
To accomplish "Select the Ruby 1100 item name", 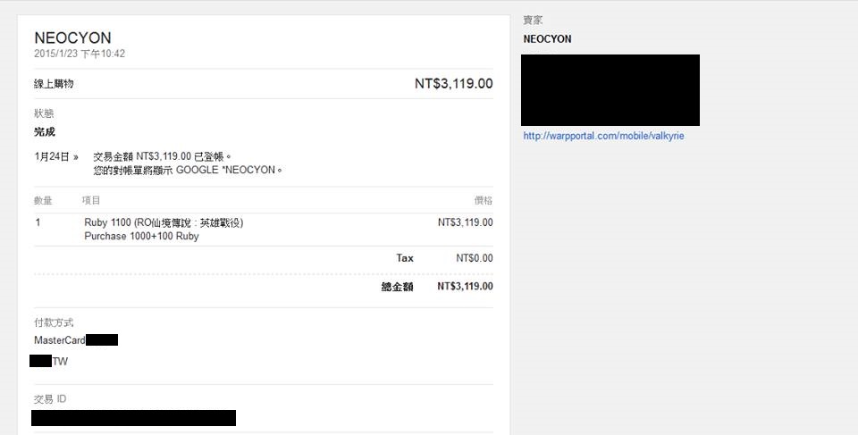I will point(164,222).
